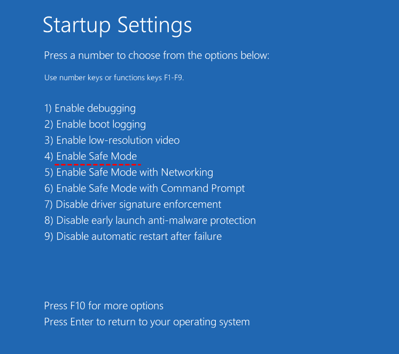Click the red dashed underline below Safe Mode
The width and height of the screenshot is (399, 354).
tap(97, 165)
